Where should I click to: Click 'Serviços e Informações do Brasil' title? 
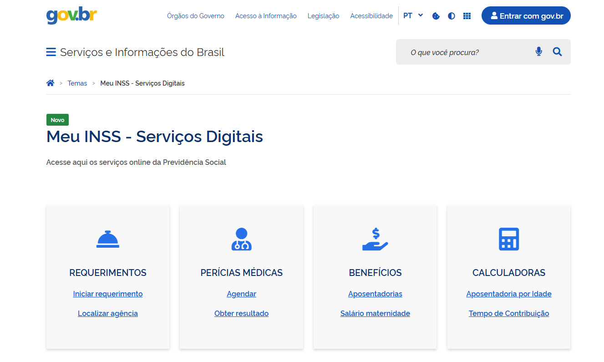142,52
